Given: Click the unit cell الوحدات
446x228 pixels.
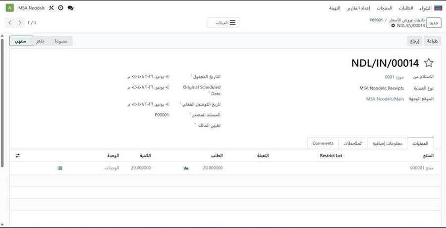Looking at the screenshot, I should pos(111,168).
